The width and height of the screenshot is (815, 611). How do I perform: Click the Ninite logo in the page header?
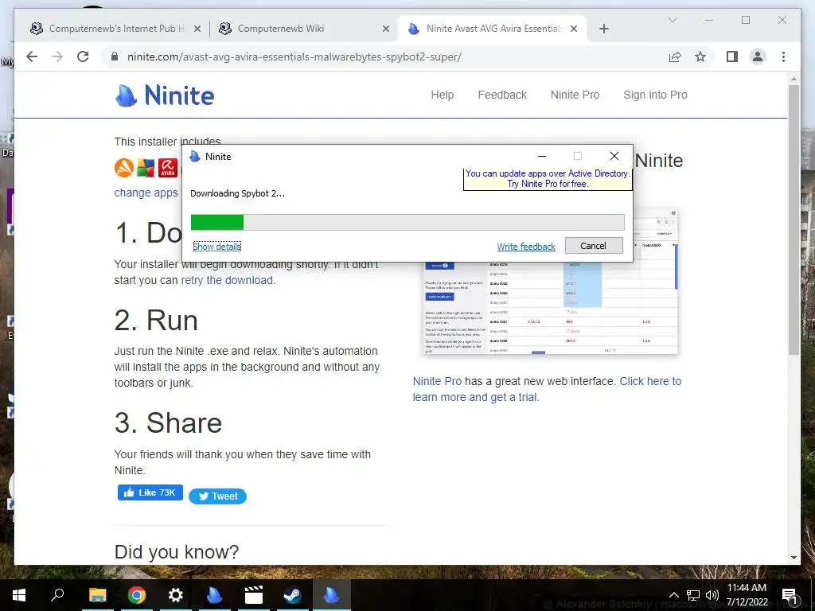(164, 95)
